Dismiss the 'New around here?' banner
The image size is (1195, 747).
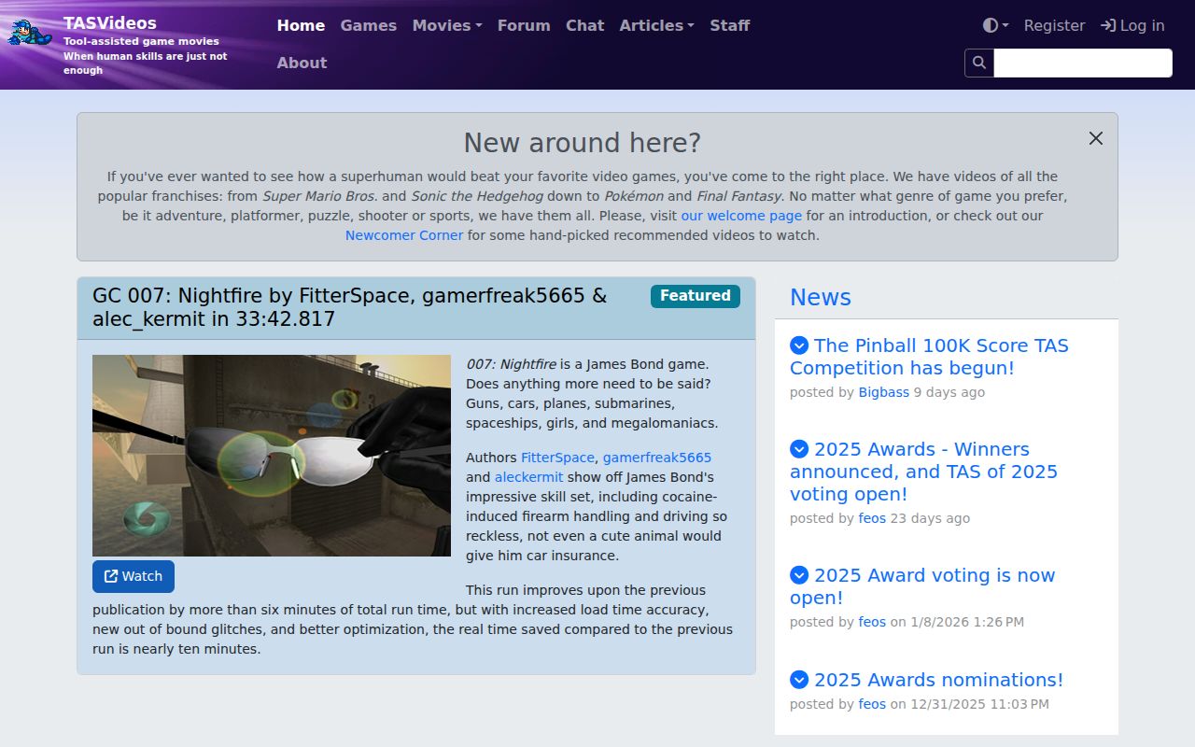coord(1095,138)
